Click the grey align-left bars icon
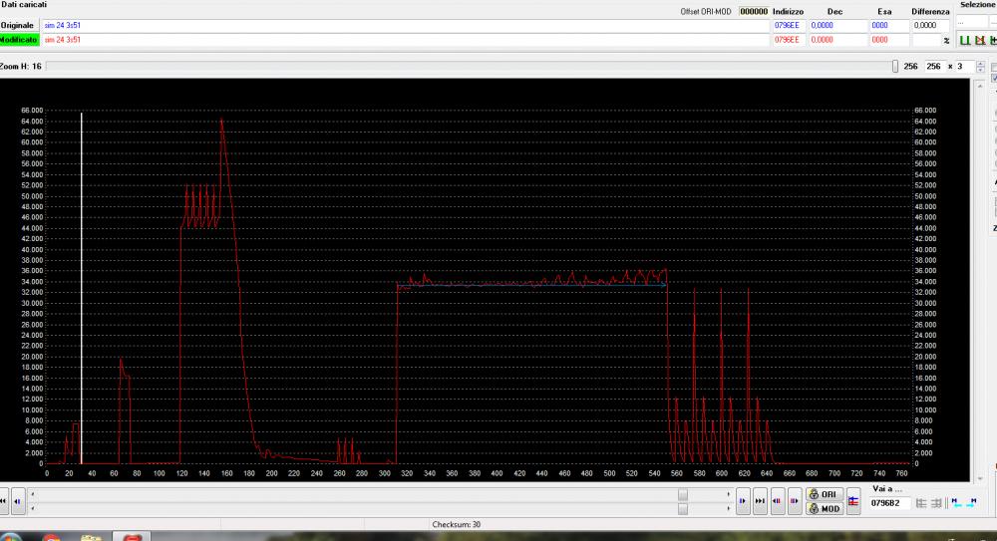The height and width of the screenshot is (541, 997). 920,503
